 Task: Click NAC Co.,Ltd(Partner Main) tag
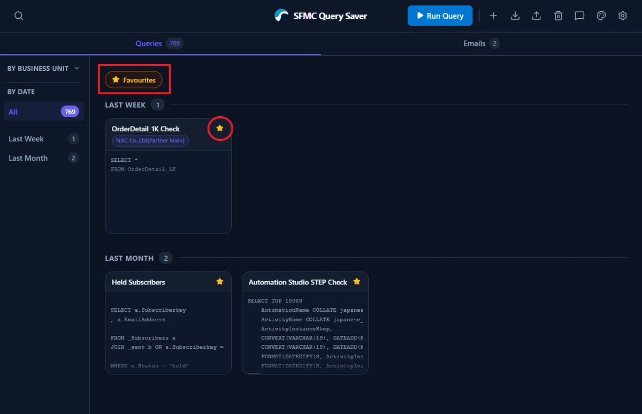[150, 141]
